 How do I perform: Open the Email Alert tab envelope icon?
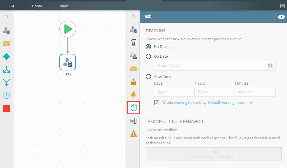pyautogui.click(x=134, y=69)
